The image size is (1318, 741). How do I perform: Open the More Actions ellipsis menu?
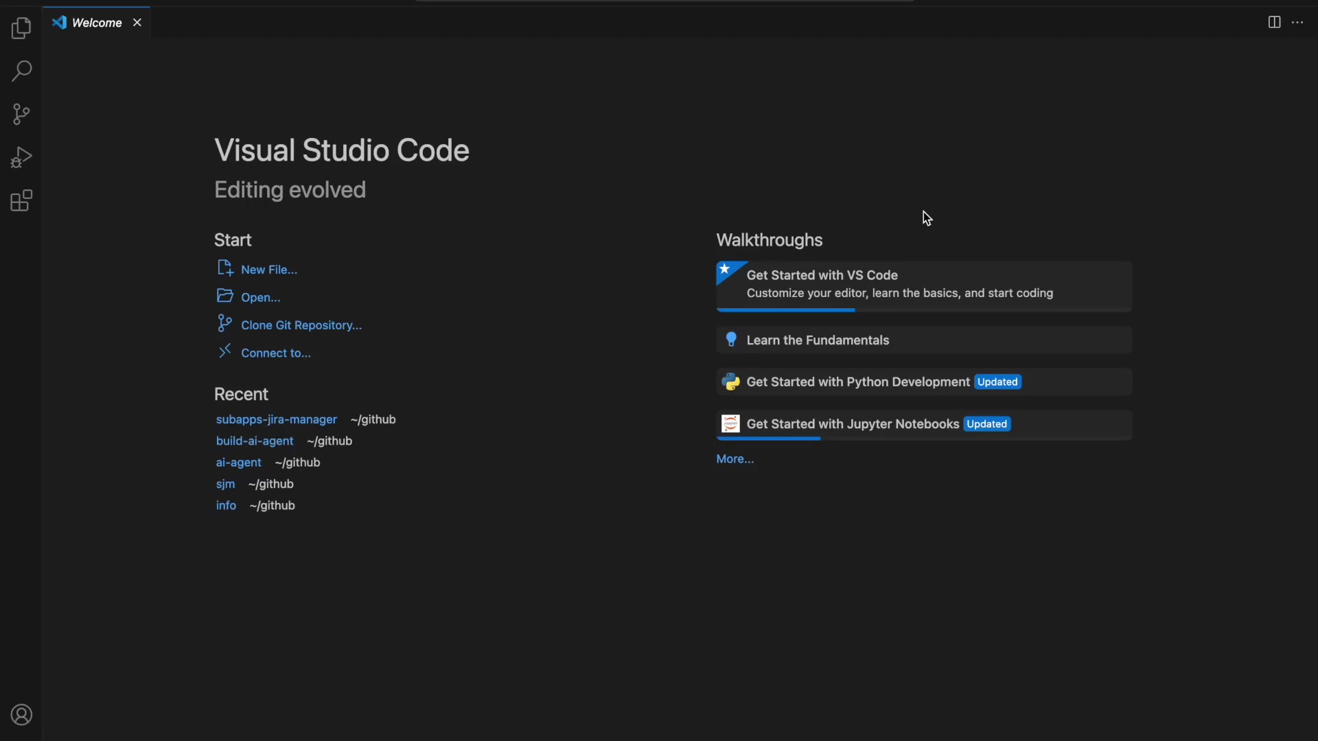[x=1297, y=23]
